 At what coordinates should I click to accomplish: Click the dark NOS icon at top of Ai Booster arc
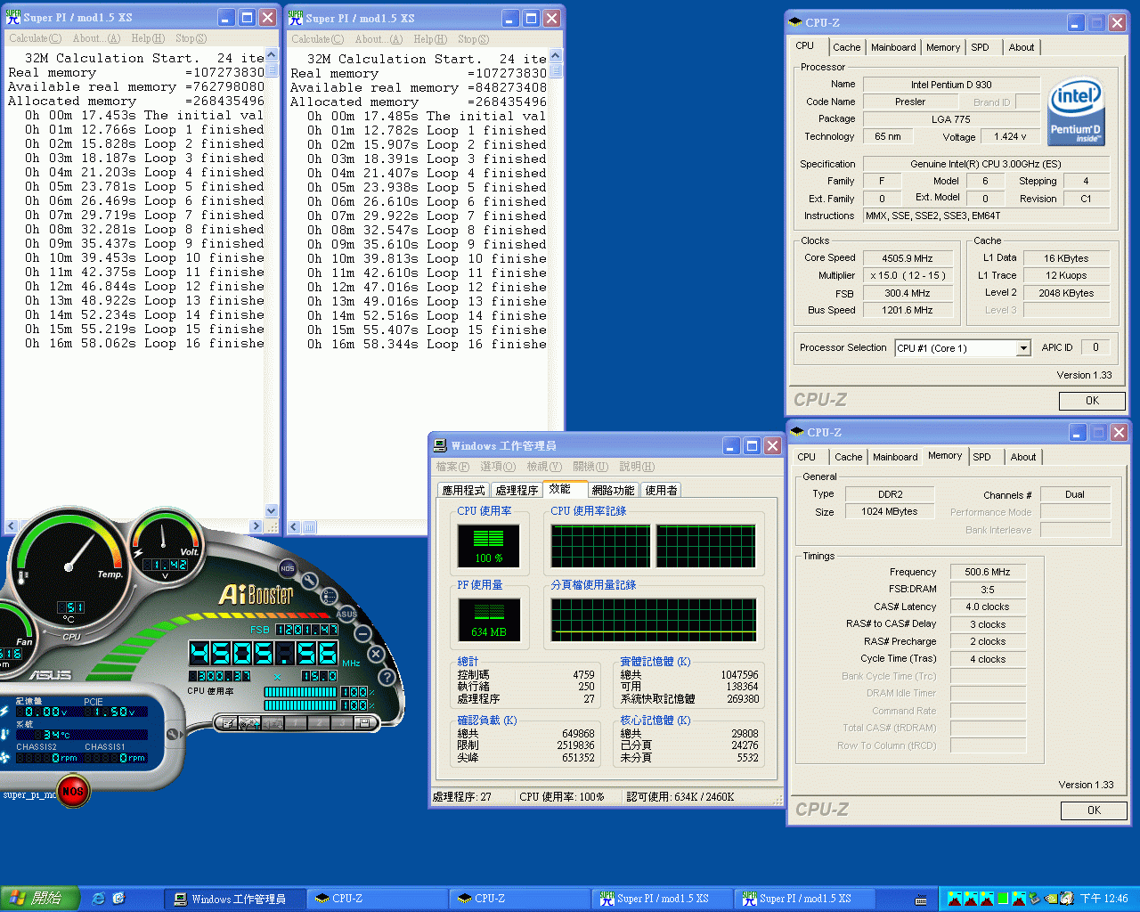[x=287, y=567]
